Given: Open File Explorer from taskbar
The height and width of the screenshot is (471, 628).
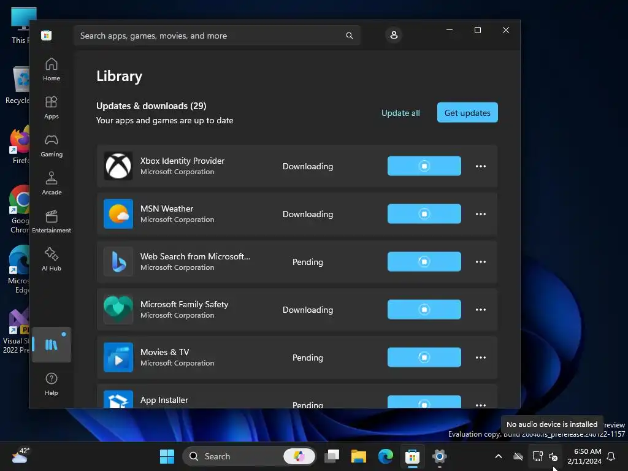Looking at the screenshot, I should click(x=358, y=456).
